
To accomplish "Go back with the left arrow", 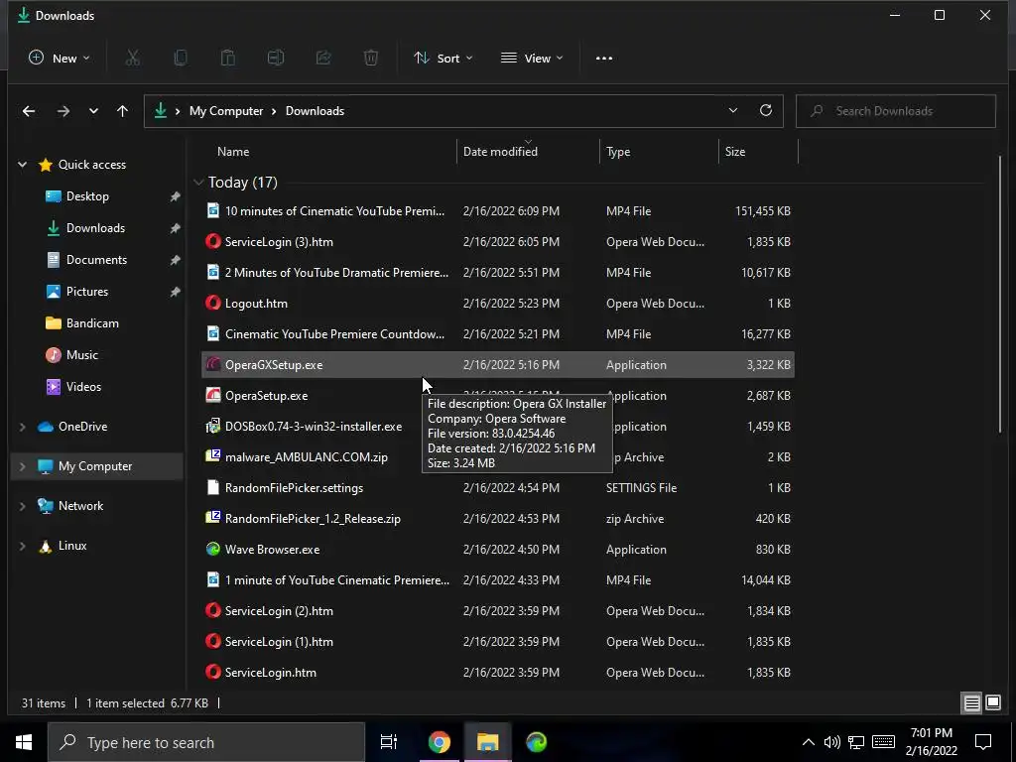I will pos(29,111).
